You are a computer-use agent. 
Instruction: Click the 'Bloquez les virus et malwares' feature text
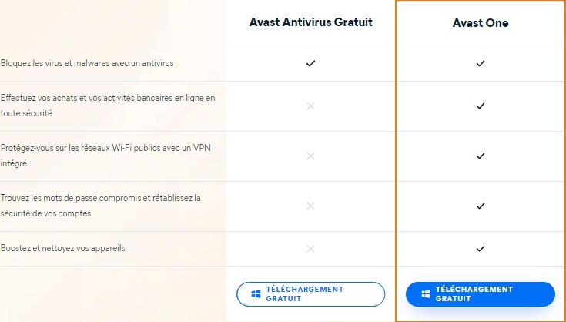pyautogui.click(x=87, y=63)
